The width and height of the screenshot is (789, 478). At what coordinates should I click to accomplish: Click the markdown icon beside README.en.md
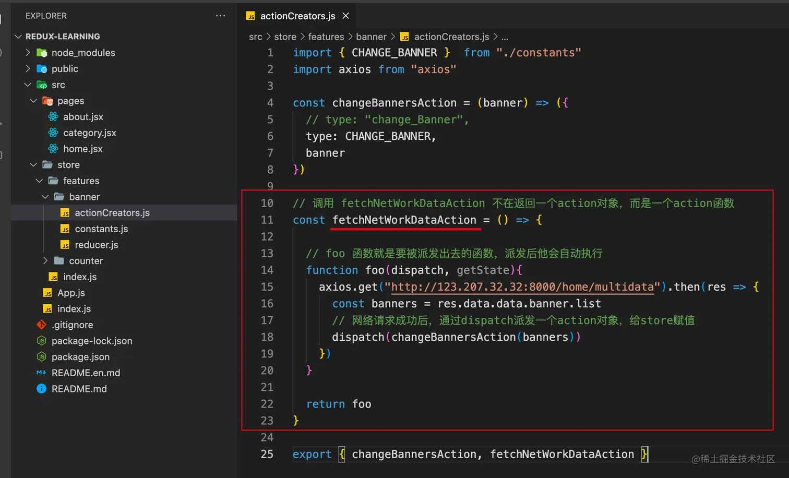click(x=42, y=373)
